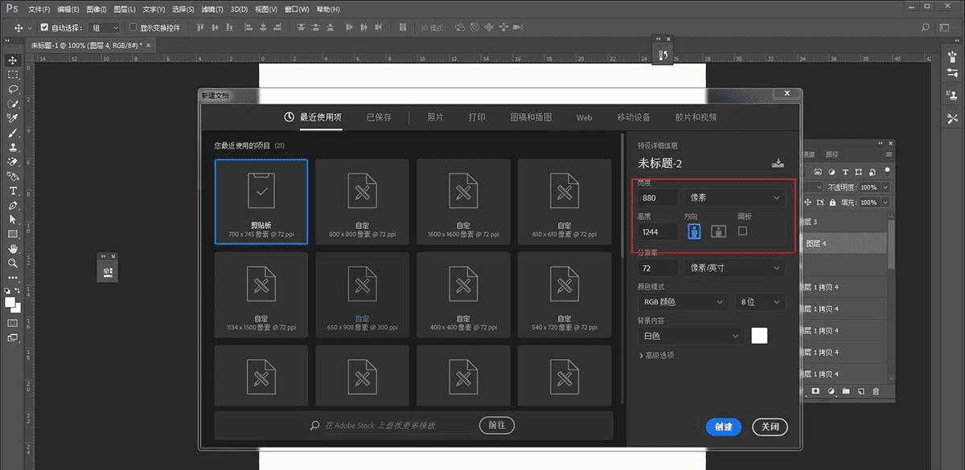Switch to Web tab
Image resolution: width=965 pixels, height=470 pixels.
584,117
